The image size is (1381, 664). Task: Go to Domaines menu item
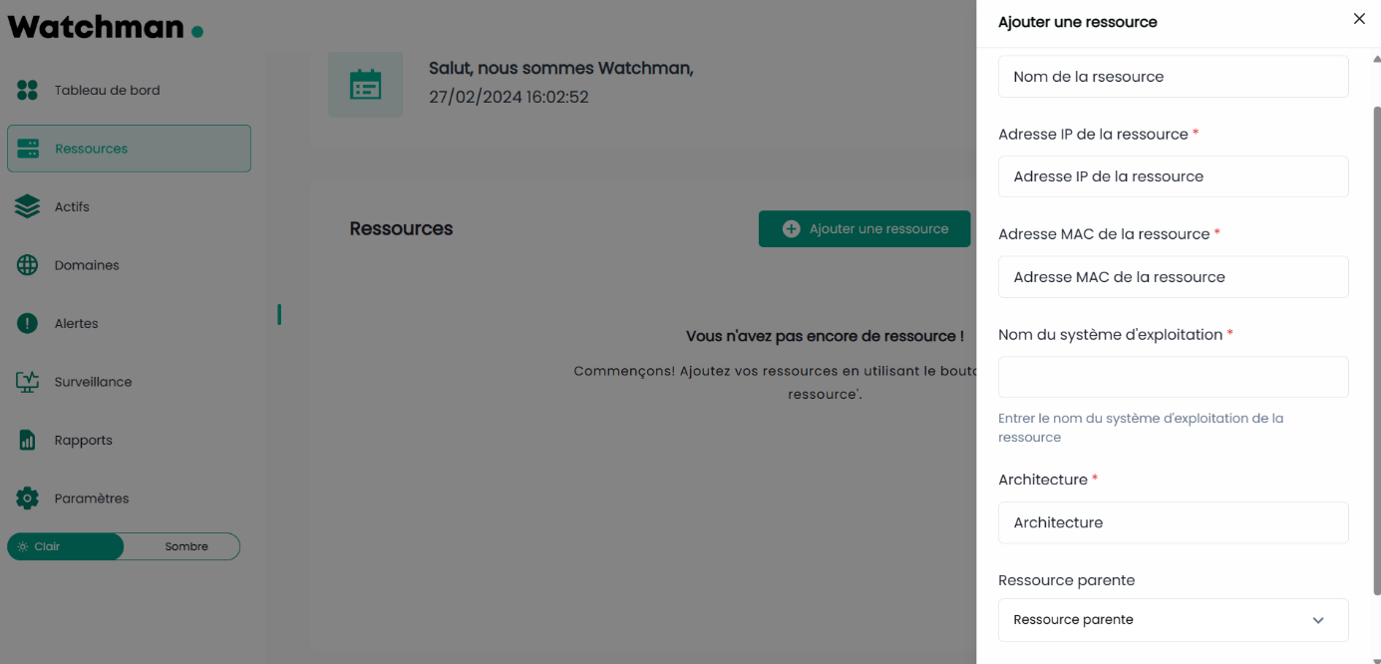click(129, 265)
